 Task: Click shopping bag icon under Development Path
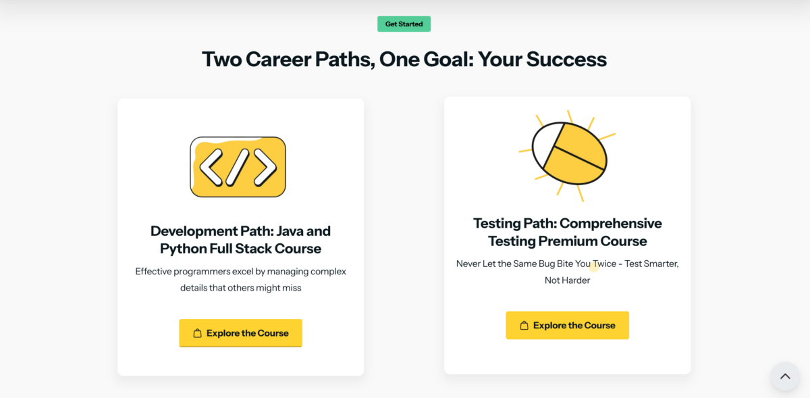(198, 333)
